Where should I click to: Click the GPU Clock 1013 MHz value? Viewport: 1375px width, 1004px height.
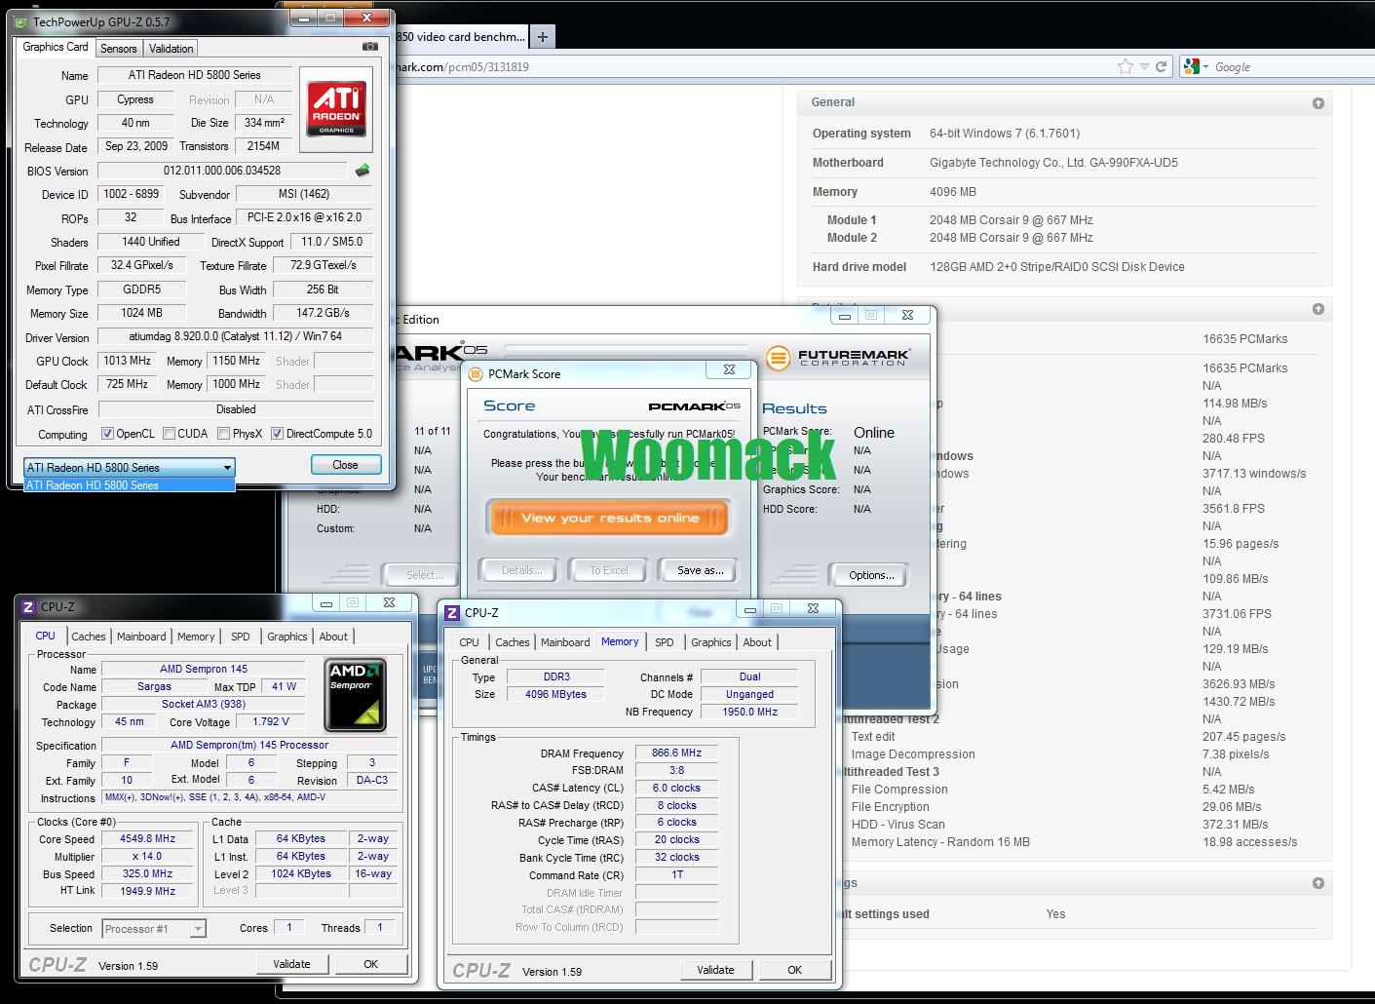[128, 361]
